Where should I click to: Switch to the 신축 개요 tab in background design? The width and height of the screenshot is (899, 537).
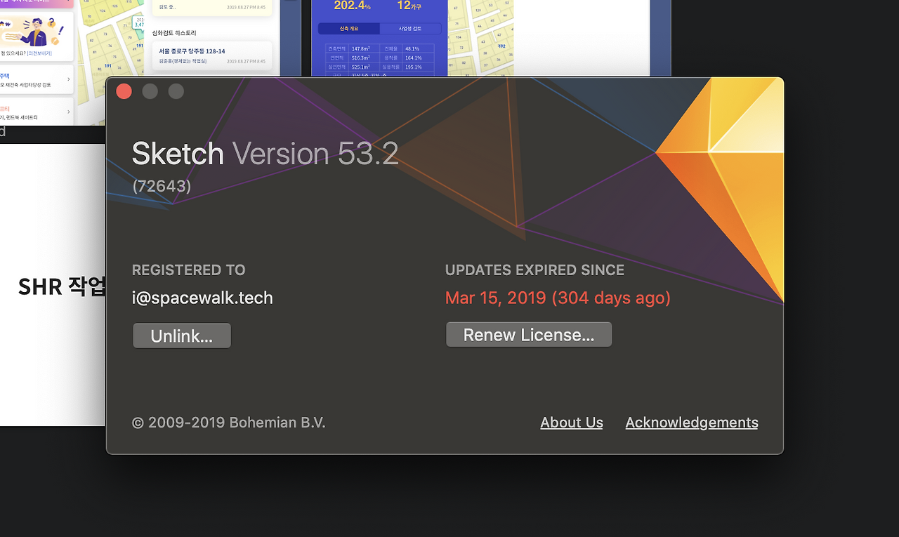349,29
